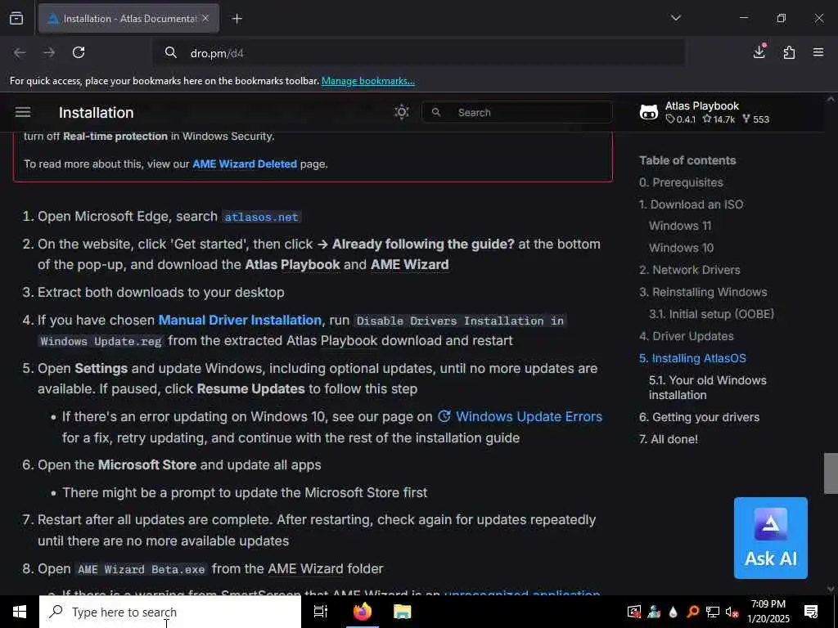
Task: Click the GitHub cat logo icon
Action: pos(649,113)
